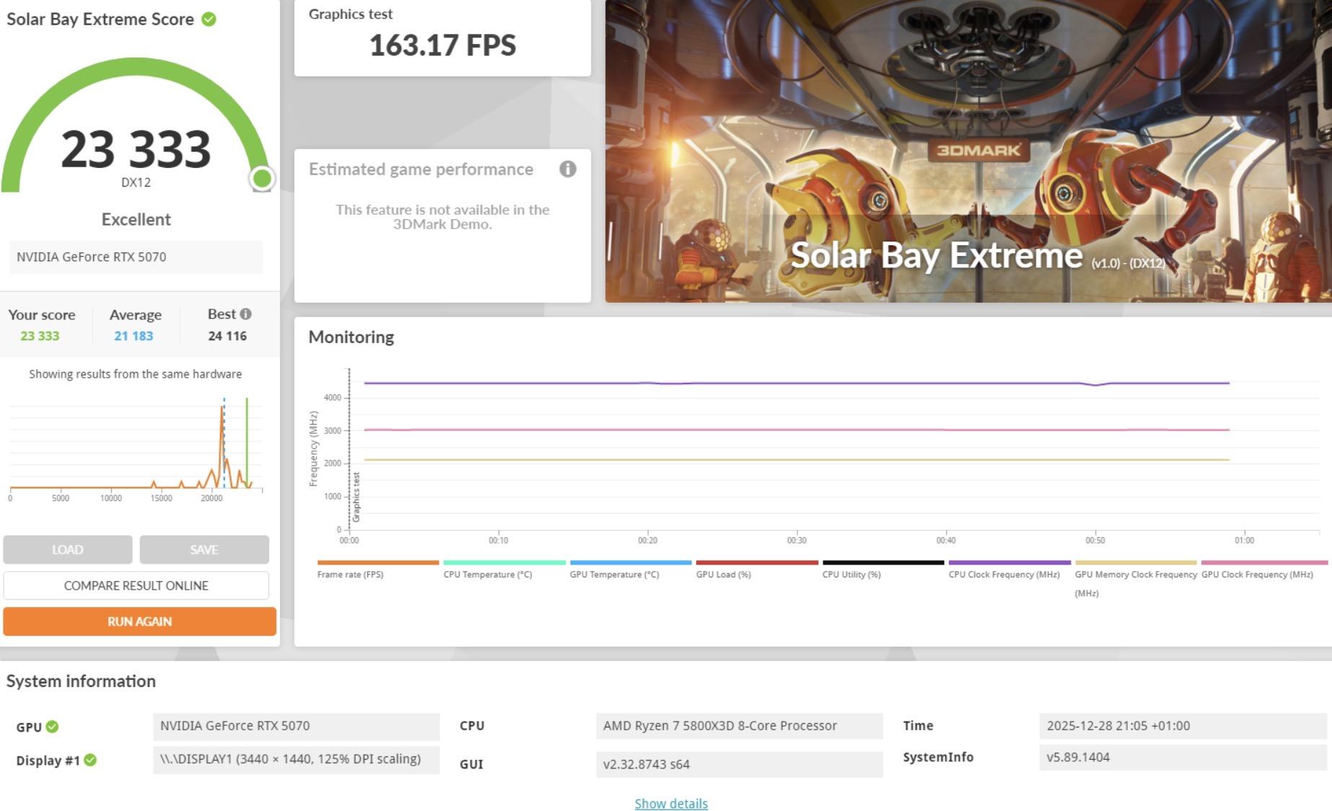This screenshot has height=811, width=1332.
Task: Click the green score marker on gauge
Action: [x=262, y=178]
